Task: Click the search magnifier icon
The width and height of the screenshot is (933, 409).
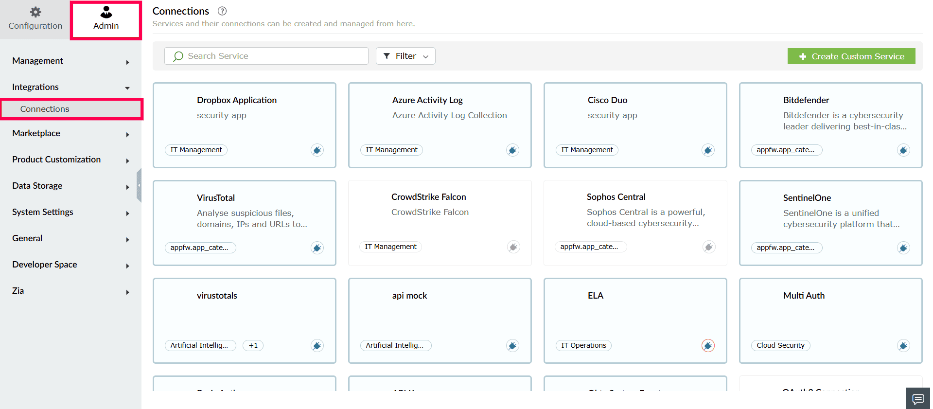Action: [x=178, y=56]
